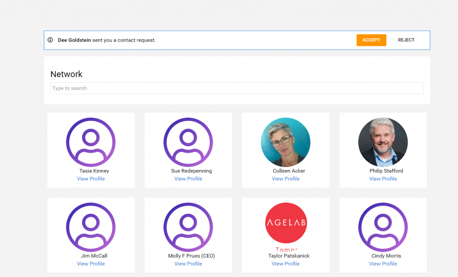Click Cindy Morris's placeholder avatar icon
The height and width of the screenshot is (277, 458).
[x=383, y=227]
